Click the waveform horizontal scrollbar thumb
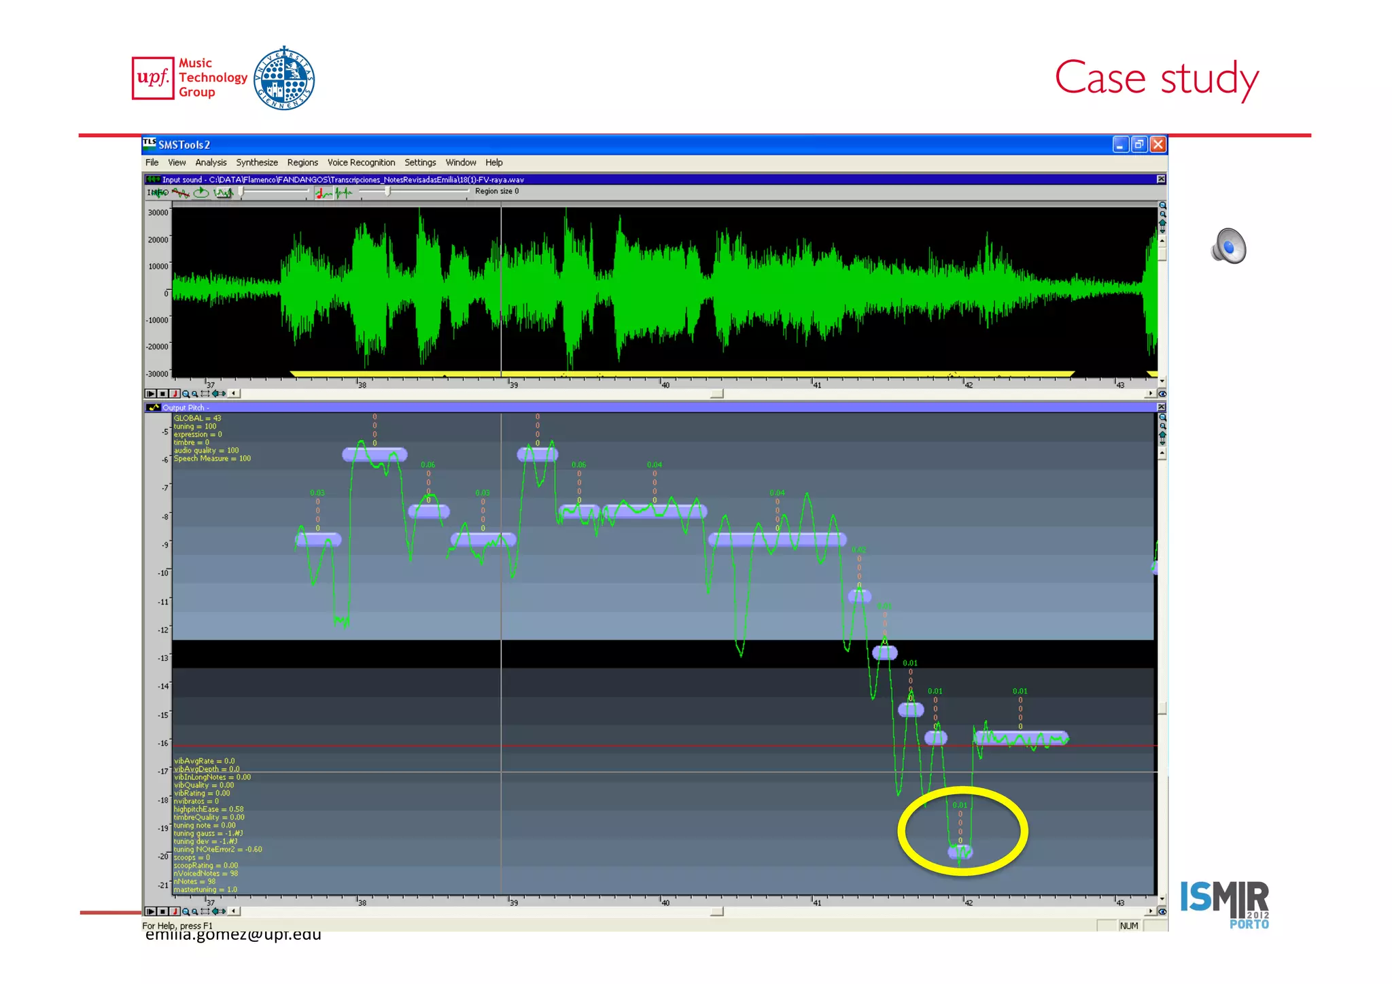This screenshot has height=984, width=1392. 717,394
